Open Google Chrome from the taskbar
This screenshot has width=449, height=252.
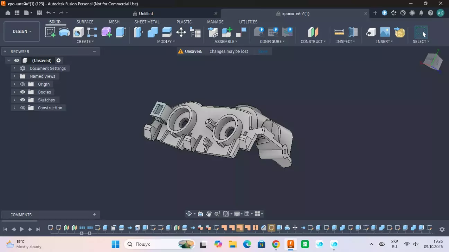(x=276, y=244)
